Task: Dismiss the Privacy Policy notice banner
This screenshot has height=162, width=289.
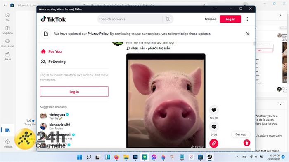Action: (248, 34)
